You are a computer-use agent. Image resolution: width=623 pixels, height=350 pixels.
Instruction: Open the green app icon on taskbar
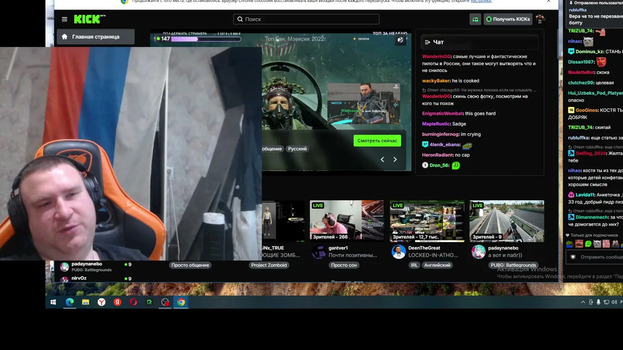[149, 302]
